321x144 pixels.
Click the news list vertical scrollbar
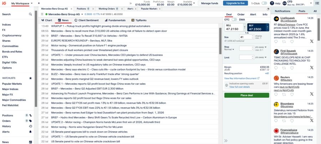(x=220, y=41)
